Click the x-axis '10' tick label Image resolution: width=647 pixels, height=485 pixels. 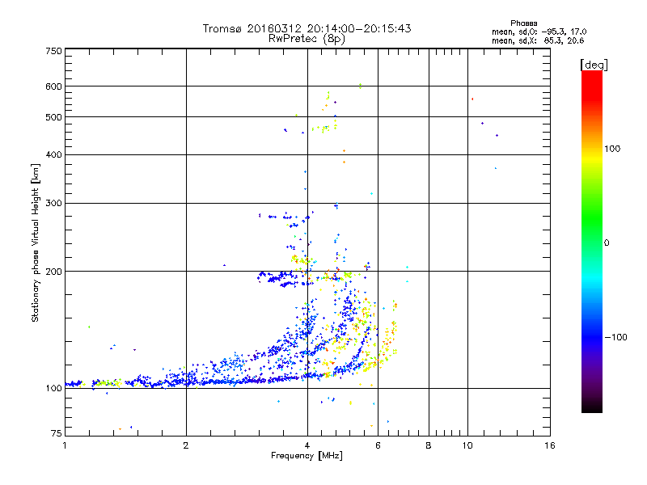(x=467, y=445)
